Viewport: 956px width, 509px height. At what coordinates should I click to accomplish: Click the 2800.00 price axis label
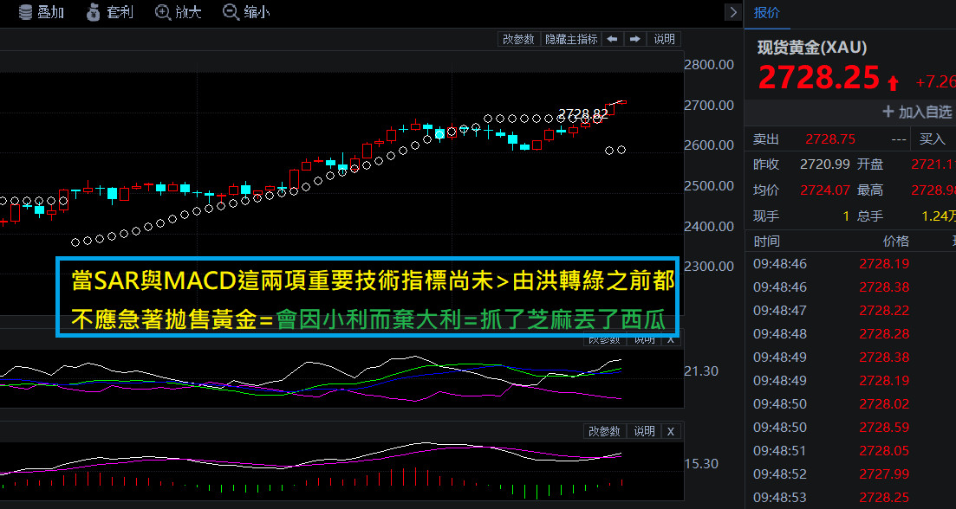click(x=709, y=65)
